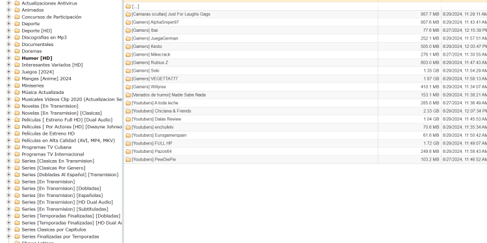
Task: Select Series [En Transmision] [Subtituladas]
Action: 65,209
